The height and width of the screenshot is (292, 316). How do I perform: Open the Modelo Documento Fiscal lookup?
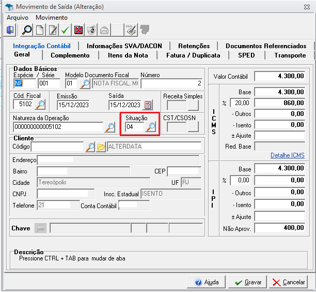tap(85, 83)
